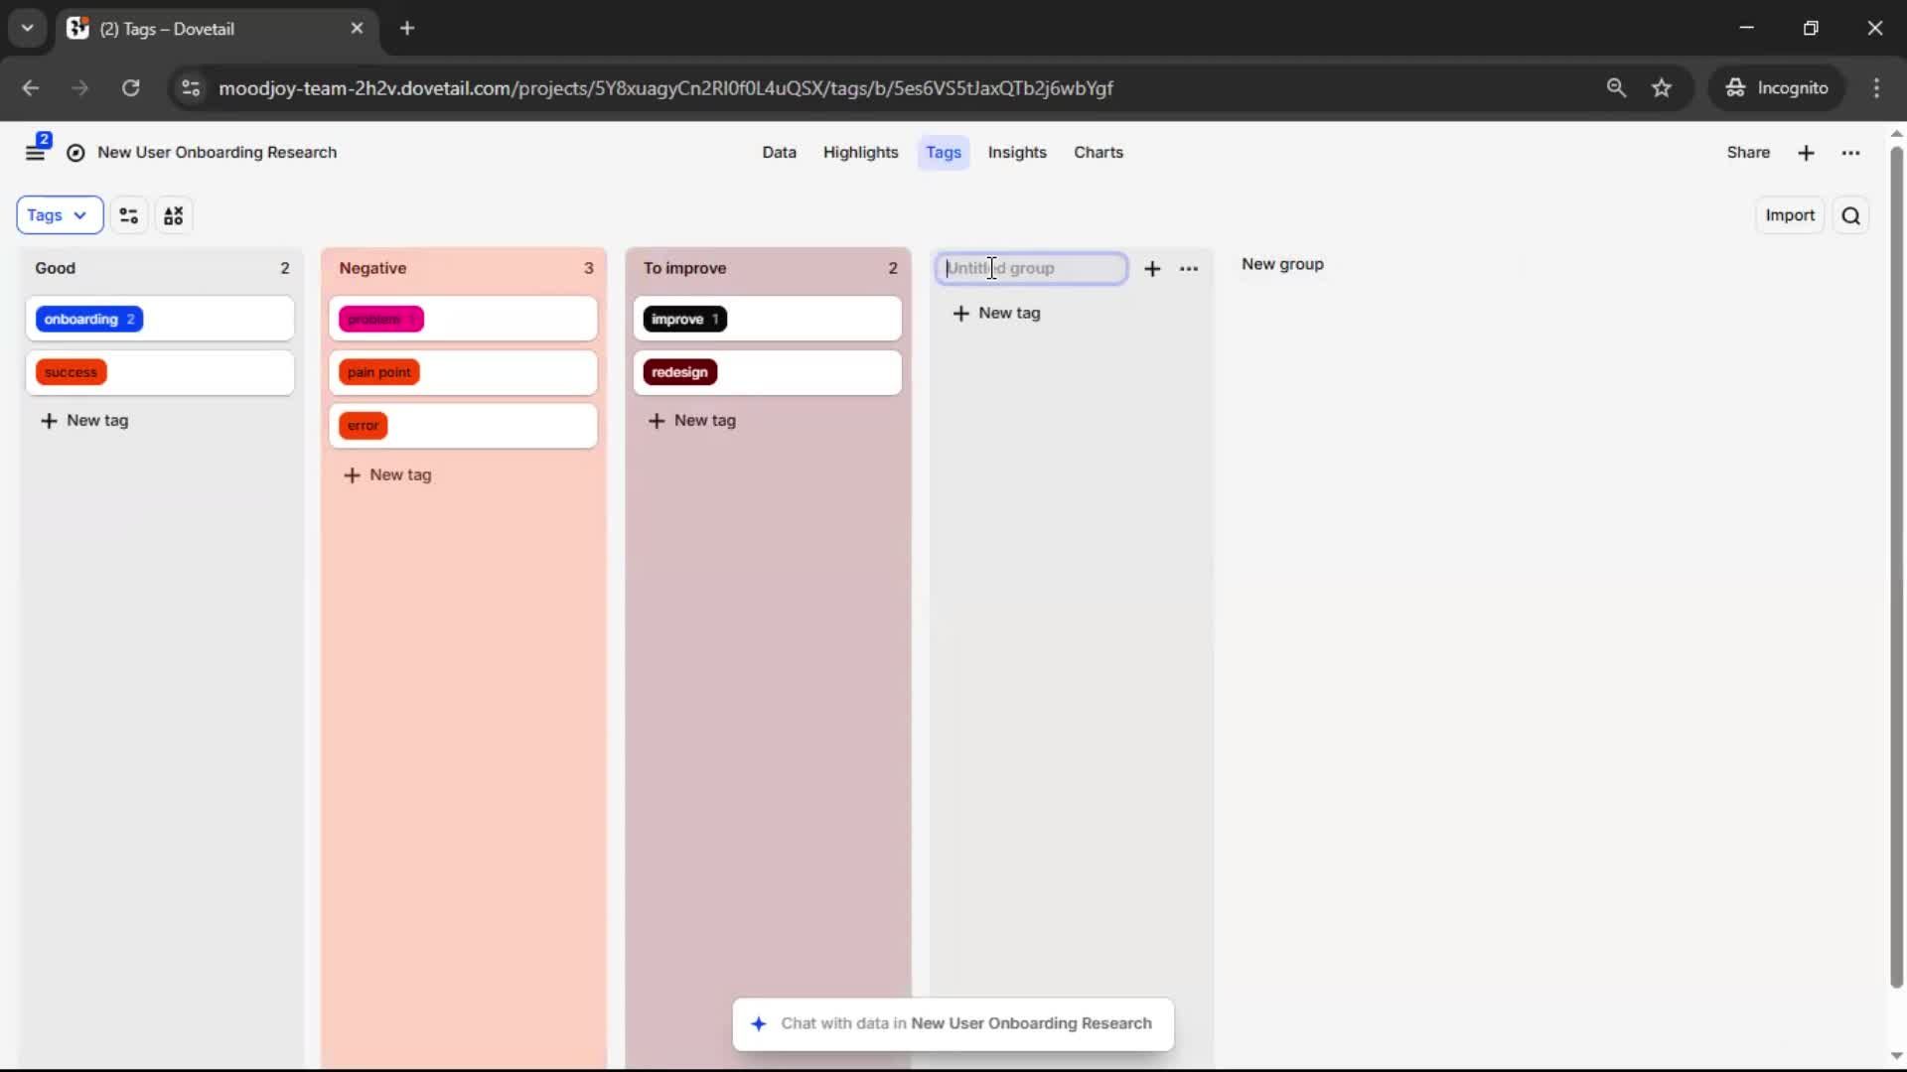Open Chrome's three-dot menu
1907x1072 pixels.
tap(1876, 88)
